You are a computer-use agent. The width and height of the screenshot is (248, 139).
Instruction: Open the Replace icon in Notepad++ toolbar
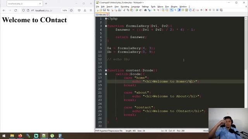coord(149,10)
